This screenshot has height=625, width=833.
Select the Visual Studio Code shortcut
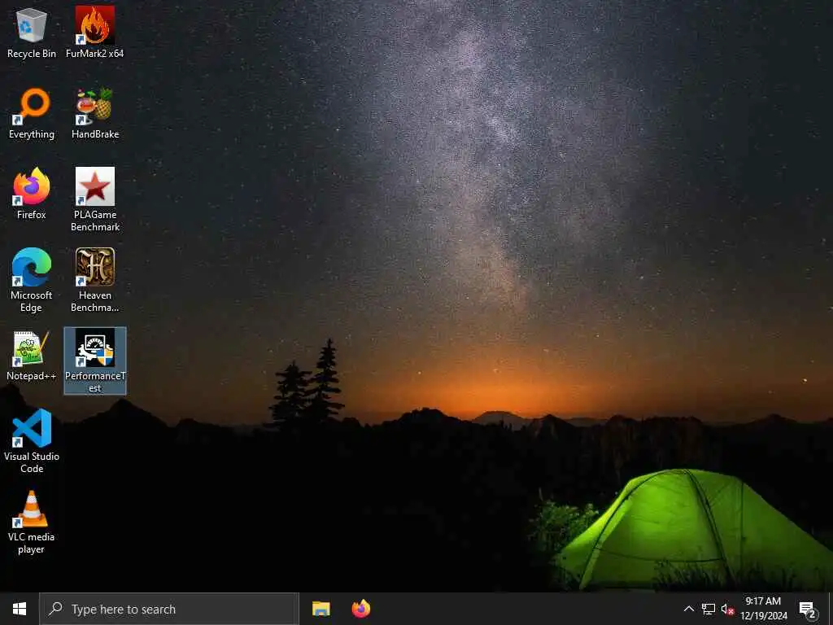[x=32, y=442]
